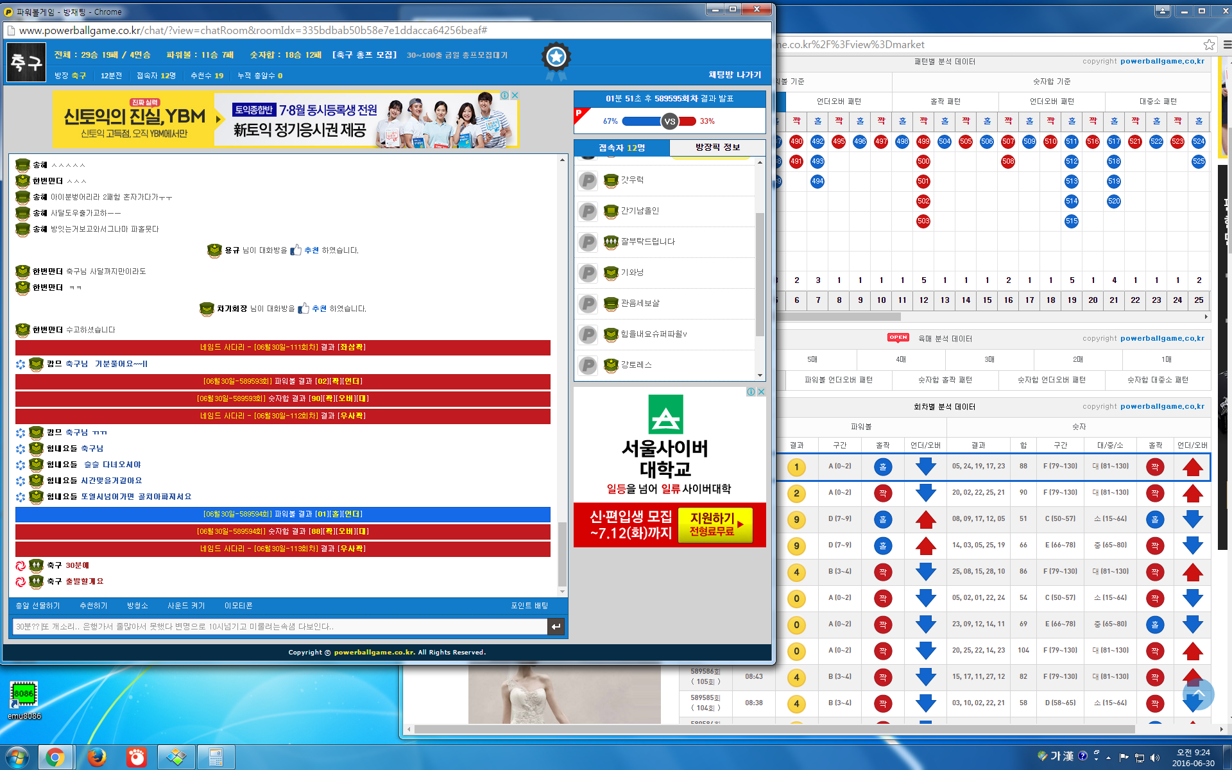Select the 1매 tab in background window
Screen dimensions: 1232x770
tap(1167, 359)
